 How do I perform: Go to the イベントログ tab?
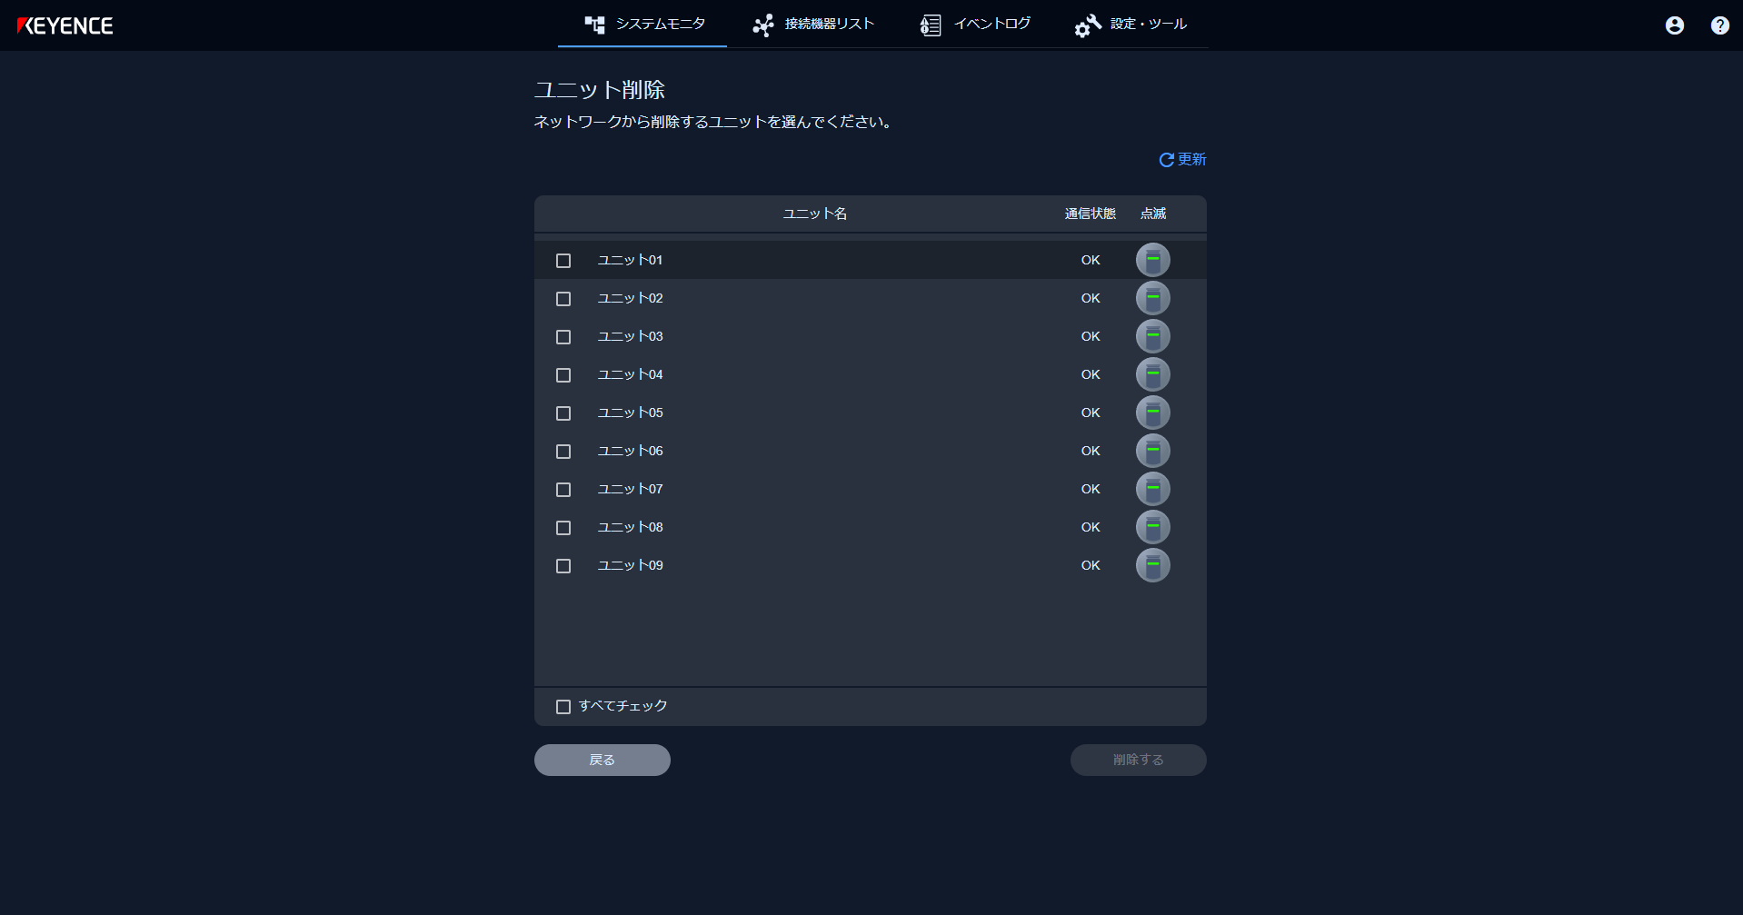(x=975, y=25)
